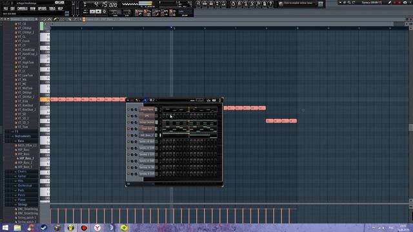Screen dimensions: 413x232
Task: Enable first step on GMS row
Action: tap(164, 116)
